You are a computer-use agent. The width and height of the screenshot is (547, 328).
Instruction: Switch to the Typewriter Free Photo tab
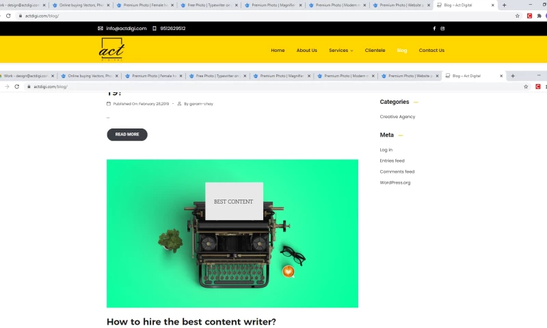(209, 5)
